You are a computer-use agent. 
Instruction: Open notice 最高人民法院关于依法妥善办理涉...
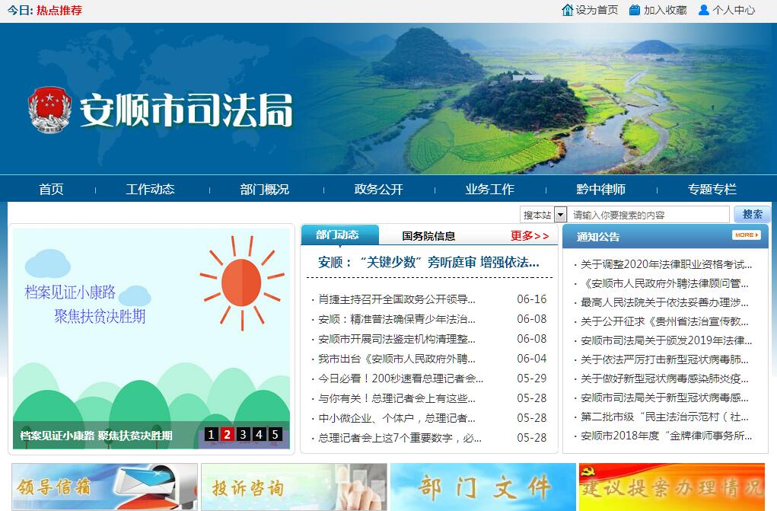(664, 302)
